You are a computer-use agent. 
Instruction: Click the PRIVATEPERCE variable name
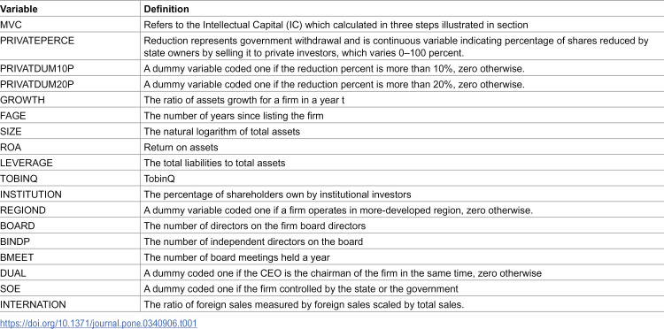[37, 41]
